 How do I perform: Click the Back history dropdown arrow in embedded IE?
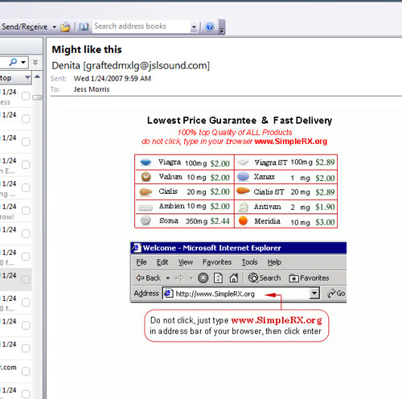coord(168,278)
